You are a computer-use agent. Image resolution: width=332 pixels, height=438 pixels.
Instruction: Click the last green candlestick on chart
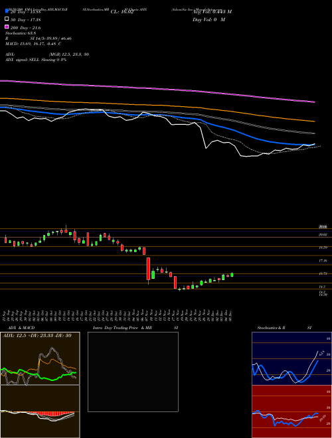[x=232, y=275]
